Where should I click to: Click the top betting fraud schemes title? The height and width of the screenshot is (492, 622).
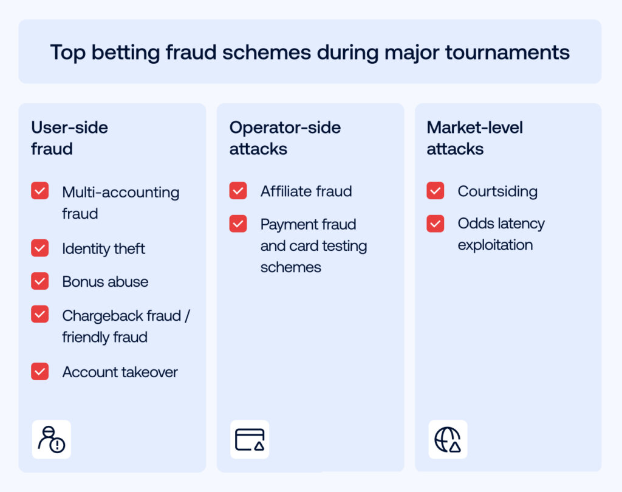[x=310, y=52]
